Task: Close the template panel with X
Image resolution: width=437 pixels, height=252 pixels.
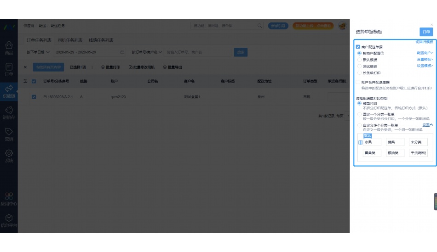Action: pyautogui.click(x=431, y=24)
